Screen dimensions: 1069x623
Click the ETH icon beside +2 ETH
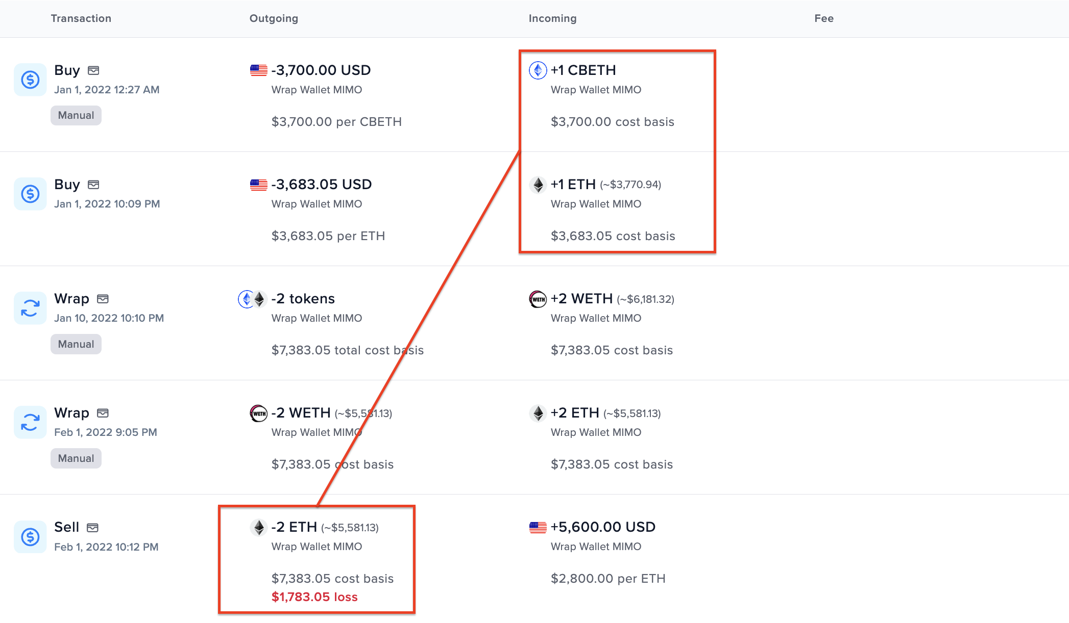point(538,413)
